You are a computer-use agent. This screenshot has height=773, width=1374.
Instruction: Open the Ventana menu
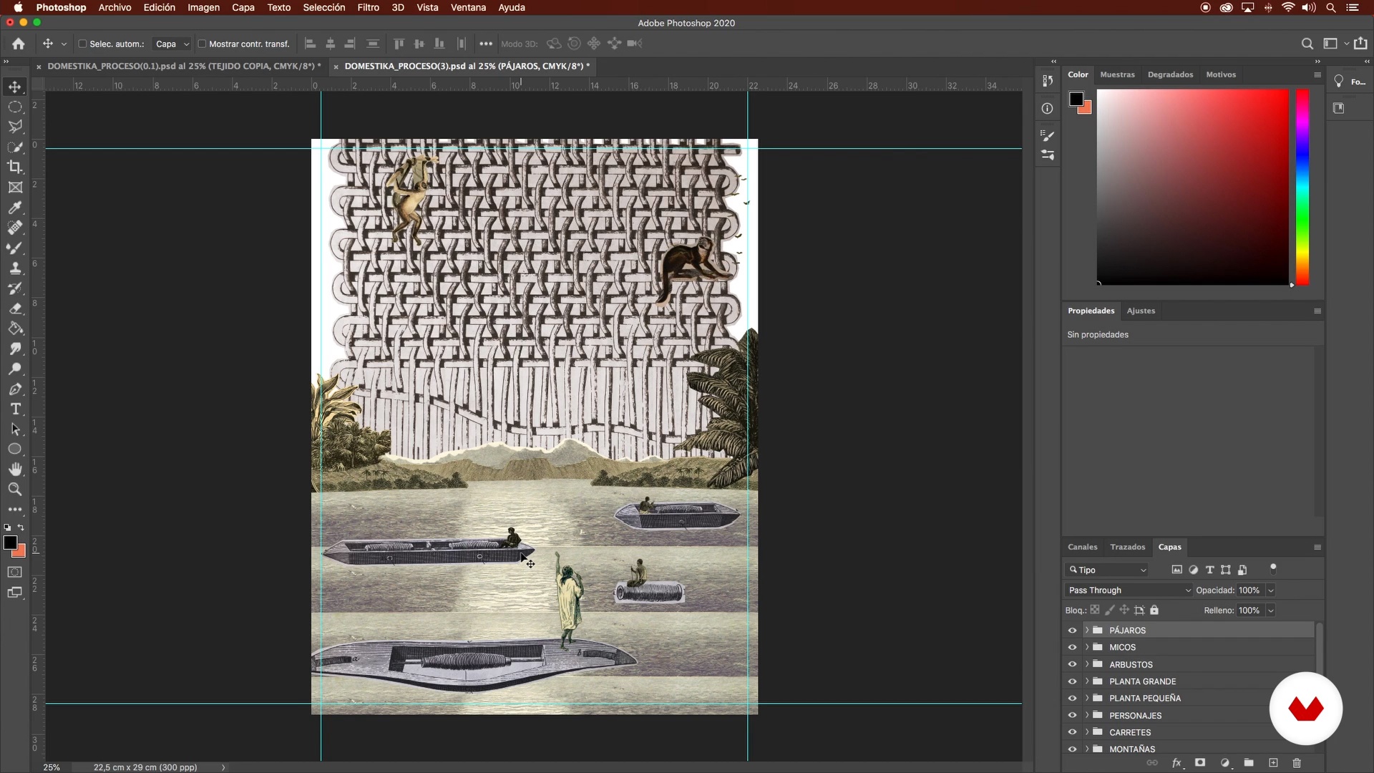[x=468, y=7]
